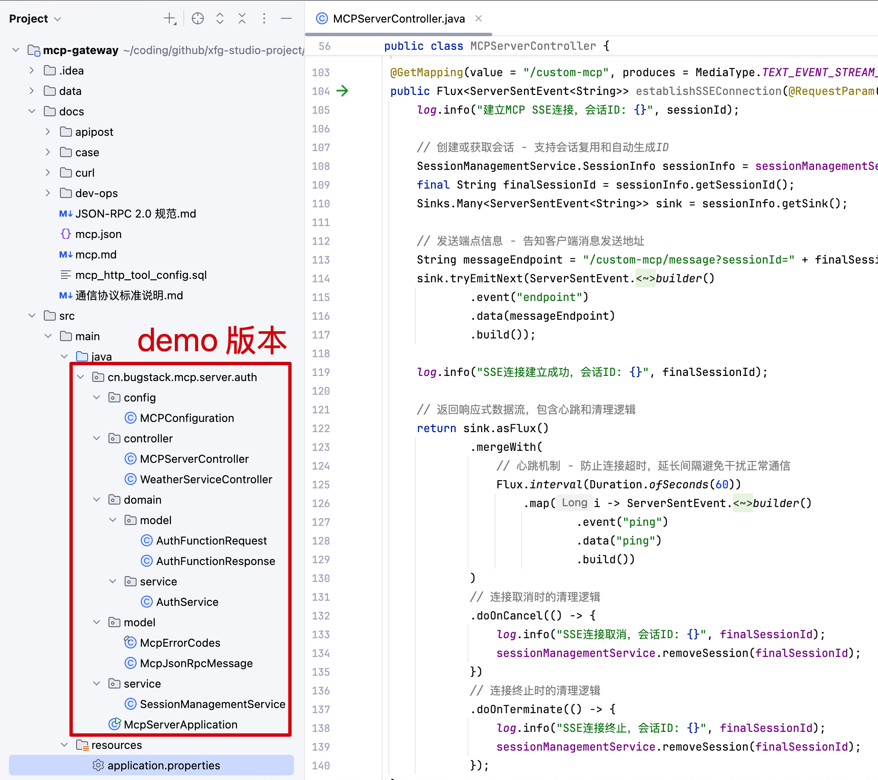Viewport: 878px width, 780px height.
Task: Open the Project panel options menu
Action: pos(264,18)
